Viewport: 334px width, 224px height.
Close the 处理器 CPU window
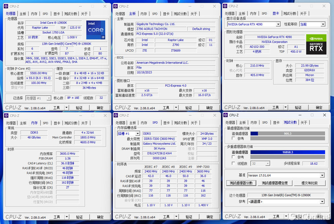tap(105, 6)
